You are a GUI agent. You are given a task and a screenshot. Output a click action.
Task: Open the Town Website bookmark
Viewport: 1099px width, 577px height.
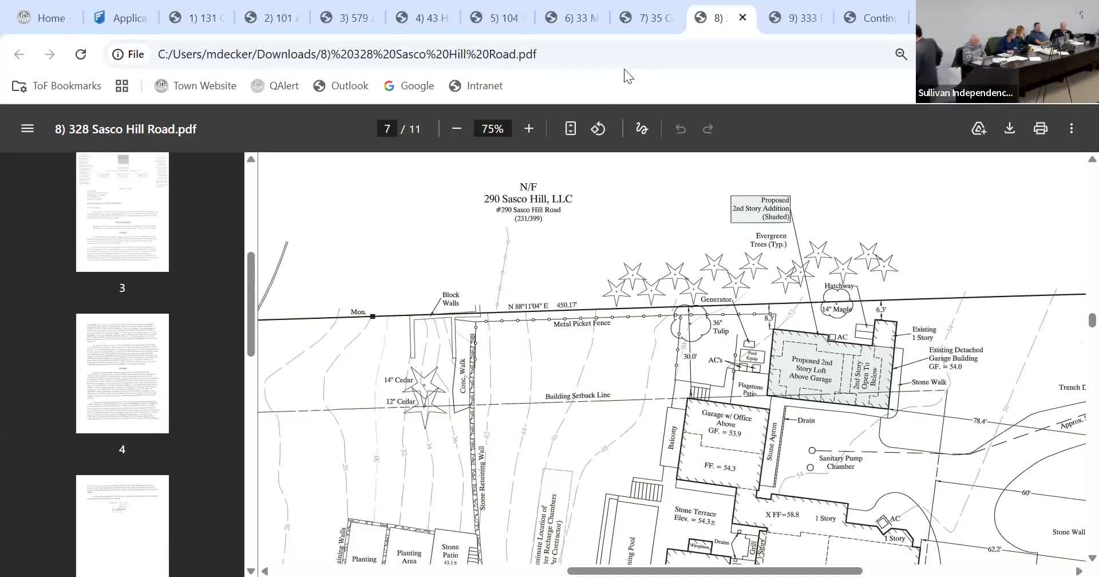[x=195, y=86]
